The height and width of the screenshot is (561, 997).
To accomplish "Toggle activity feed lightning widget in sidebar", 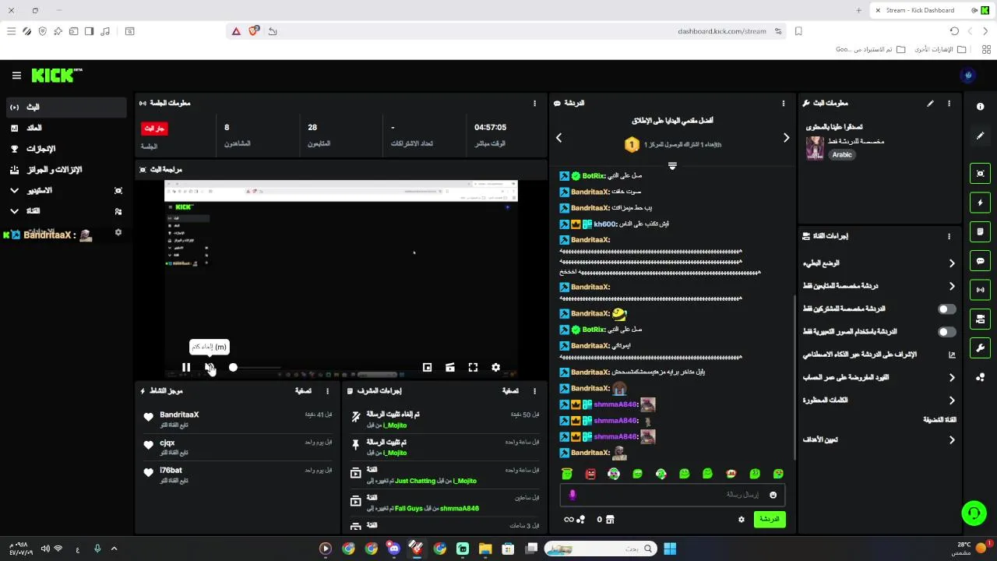I will point(980,203).
